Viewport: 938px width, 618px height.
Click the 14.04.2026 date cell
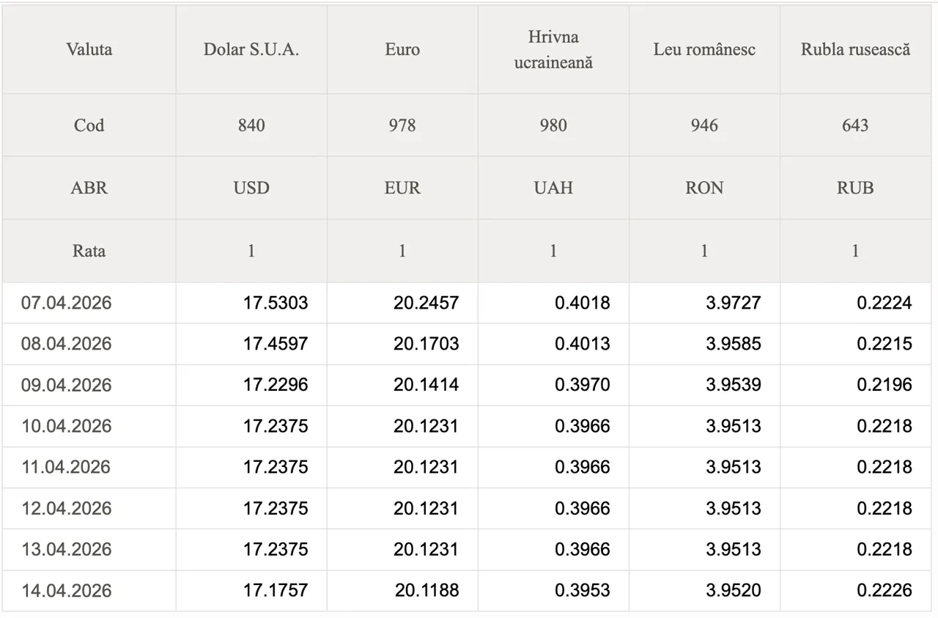point(67,590)
